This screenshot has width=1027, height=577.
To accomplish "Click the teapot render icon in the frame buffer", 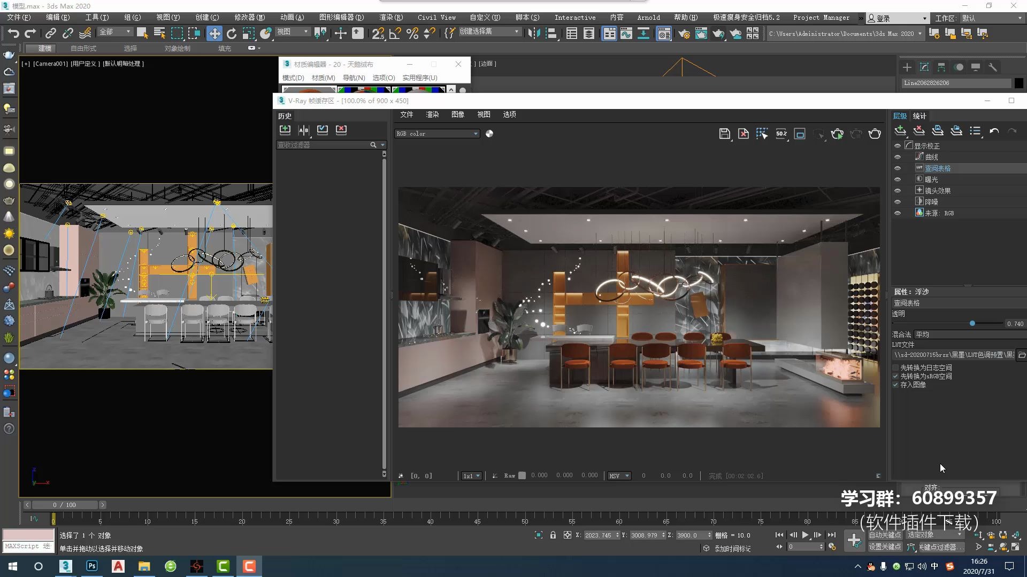I will coord(875,134).
